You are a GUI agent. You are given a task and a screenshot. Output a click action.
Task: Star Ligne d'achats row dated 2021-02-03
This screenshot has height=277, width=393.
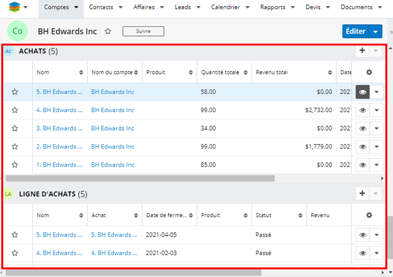(x=15, y=253)
